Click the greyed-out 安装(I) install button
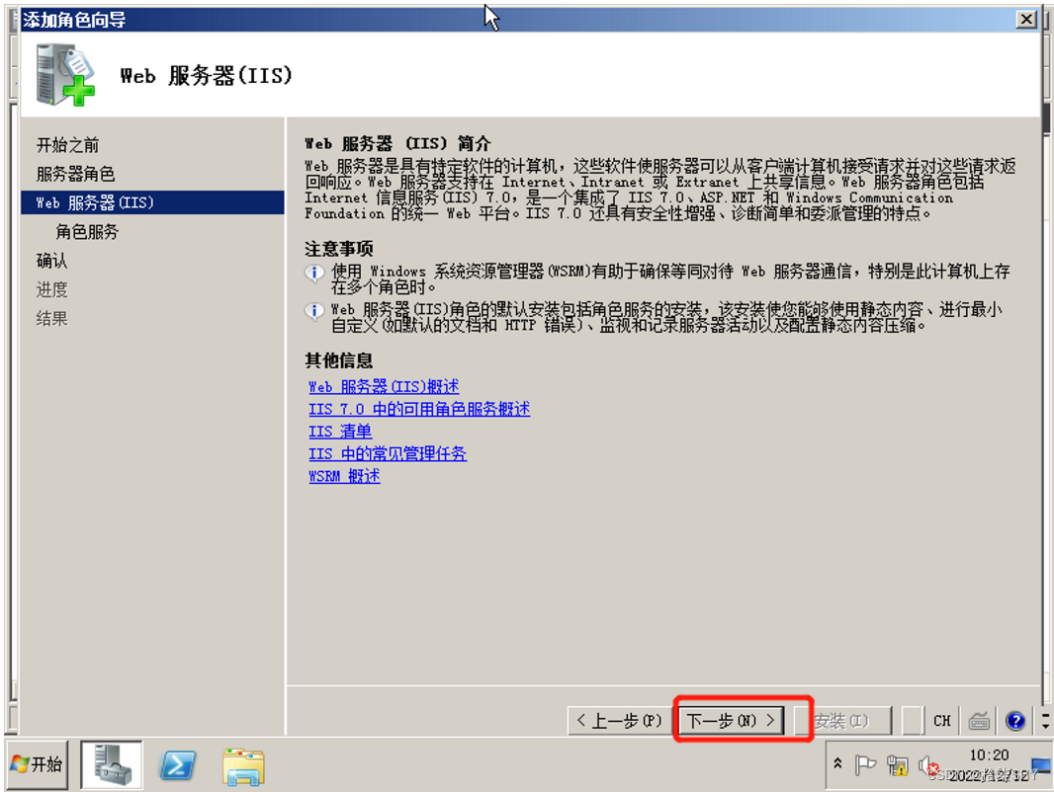The height and width of the screenshot is (792, 1054). (x=841, y=720)
